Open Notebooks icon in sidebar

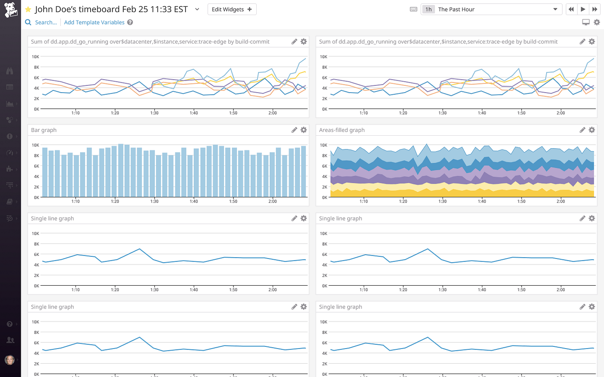pyautogui.click(x=10, y=202)
